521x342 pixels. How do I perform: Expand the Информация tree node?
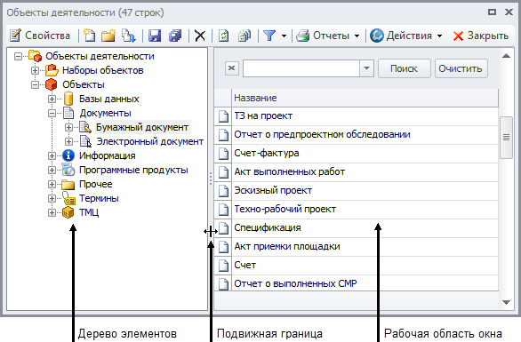pyautogui.click(x=52, y=155)
